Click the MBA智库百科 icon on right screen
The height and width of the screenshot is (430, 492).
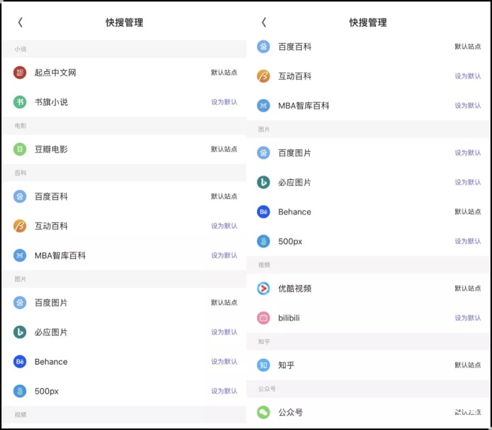tap(264, 106)
